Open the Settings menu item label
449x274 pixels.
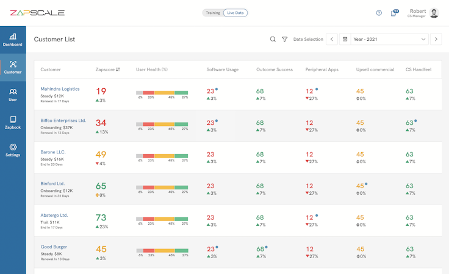click(x=13, y=155)
